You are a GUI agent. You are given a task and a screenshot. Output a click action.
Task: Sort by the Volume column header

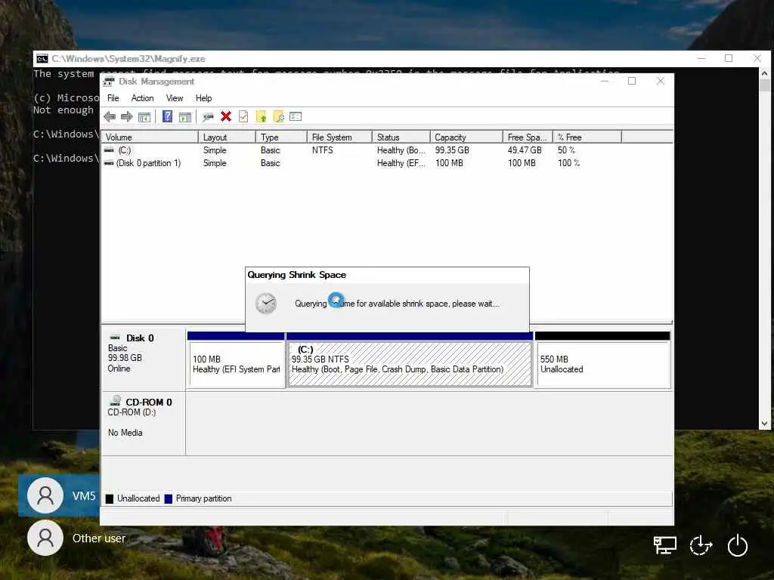(149, 137)
